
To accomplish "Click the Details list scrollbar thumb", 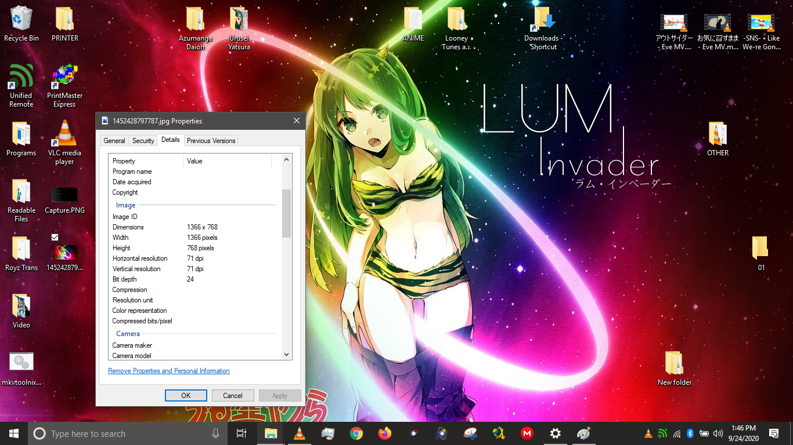I will pyautogui.click(x=286, y=213).
